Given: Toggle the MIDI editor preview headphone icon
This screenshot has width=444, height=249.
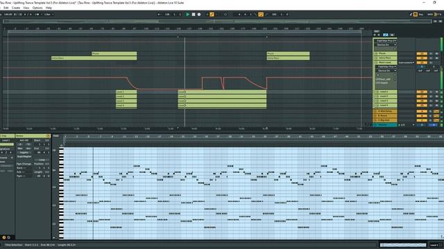Looking at the screenshot, I should (62, 146).
